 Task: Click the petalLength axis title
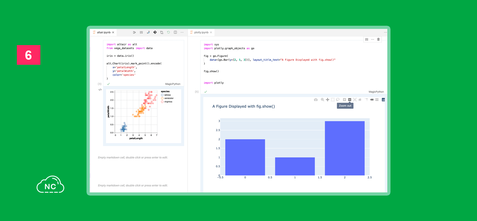[136, 138]
